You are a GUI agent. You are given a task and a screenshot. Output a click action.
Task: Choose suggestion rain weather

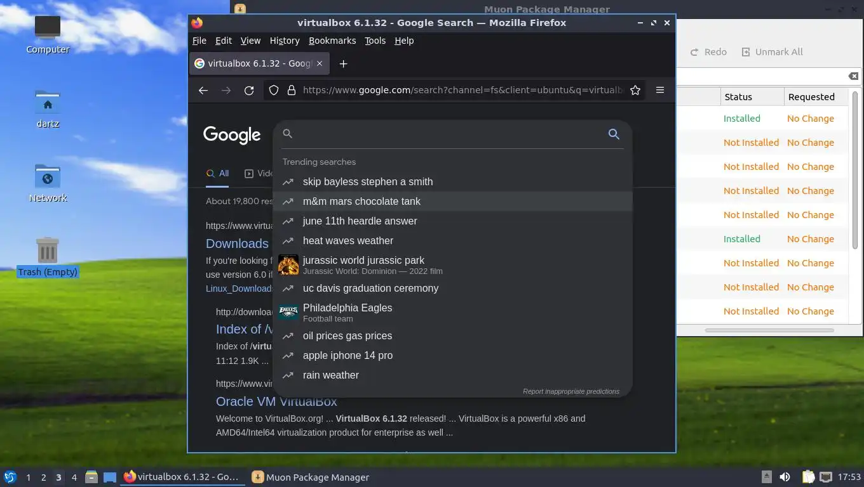click(452, 375)
